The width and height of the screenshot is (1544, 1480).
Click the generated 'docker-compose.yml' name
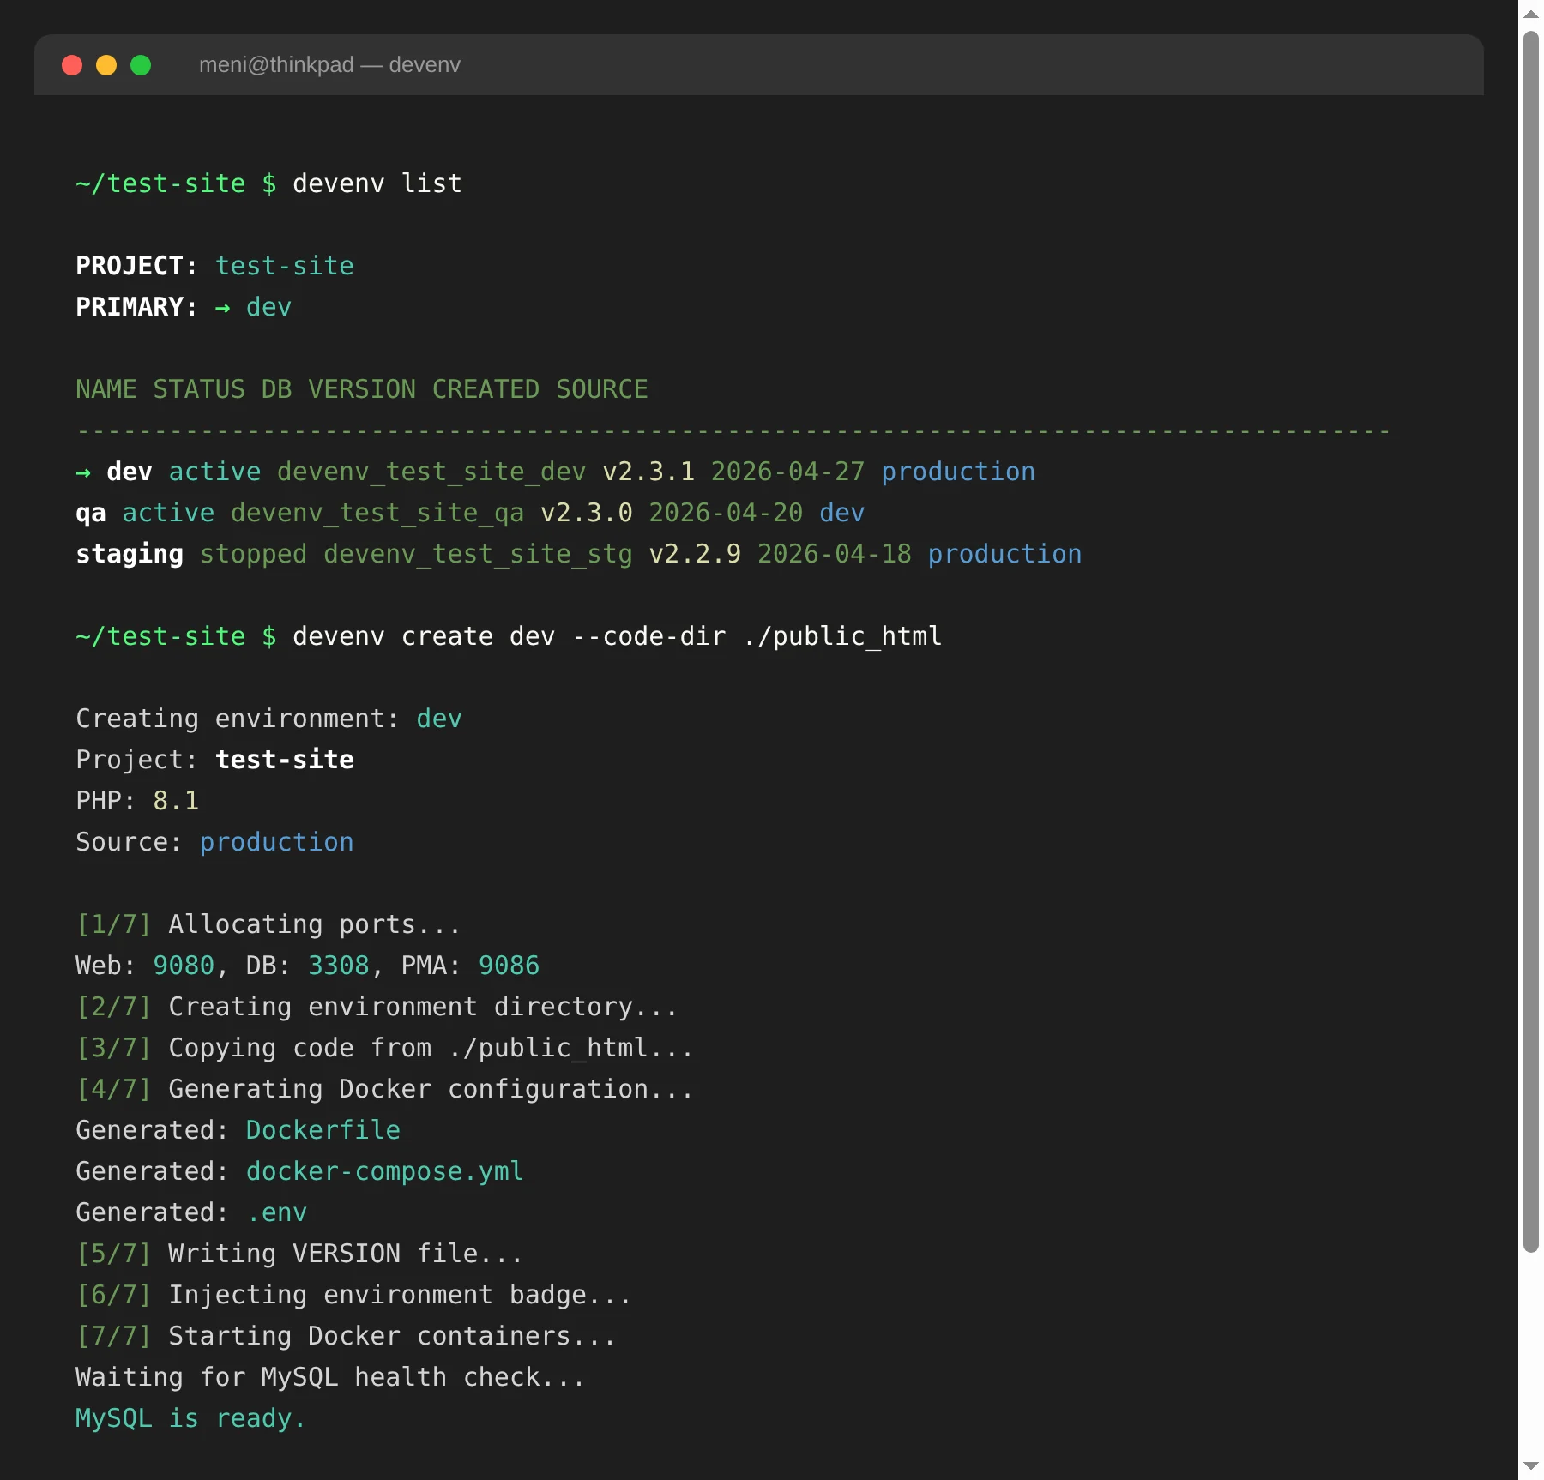pyautogui.click(x=385, y=1171)
